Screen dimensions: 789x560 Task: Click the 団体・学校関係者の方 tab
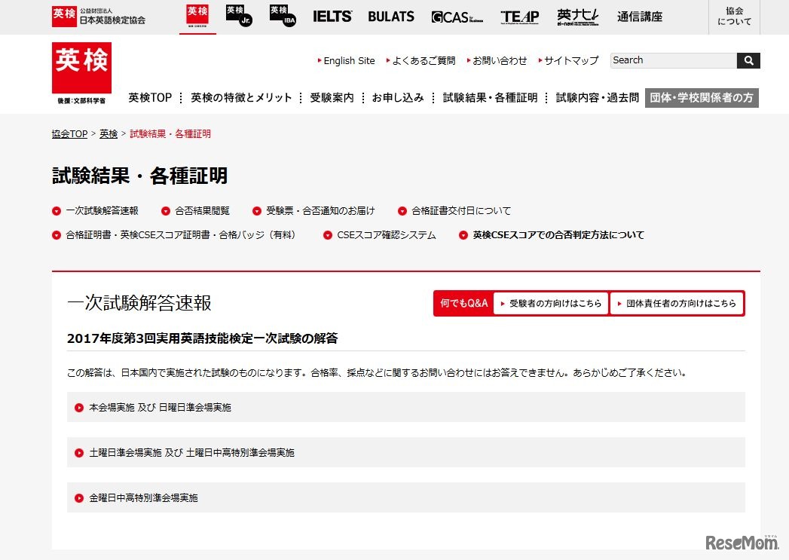tap(701, 97)
